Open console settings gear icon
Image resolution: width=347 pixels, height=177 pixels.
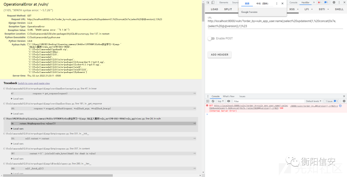(344, 101)
